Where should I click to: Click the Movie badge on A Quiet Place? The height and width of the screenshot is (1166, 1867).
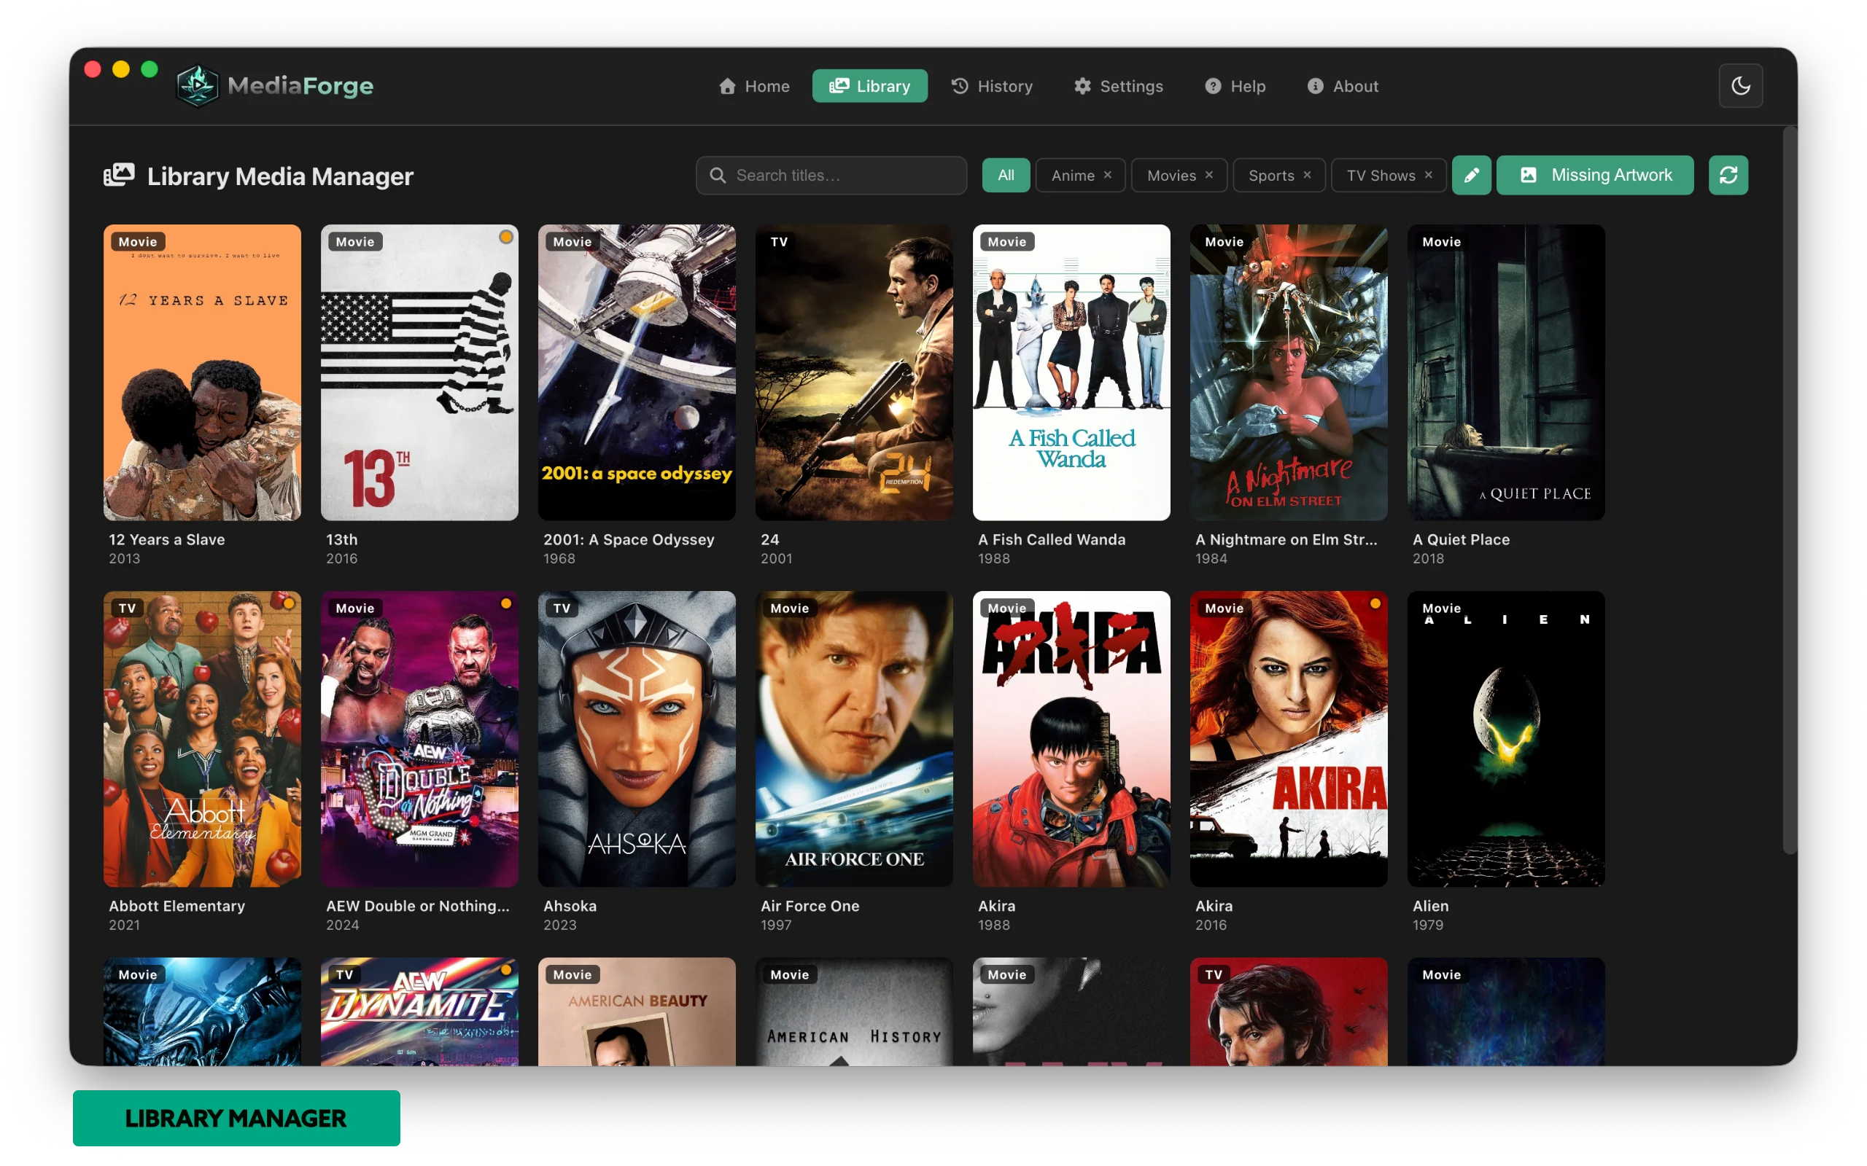pos(1441,241)
